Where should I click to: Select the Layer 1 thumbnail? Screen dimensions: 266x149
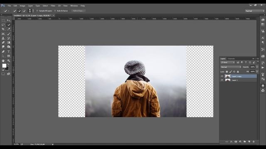[x=228, y=80]
